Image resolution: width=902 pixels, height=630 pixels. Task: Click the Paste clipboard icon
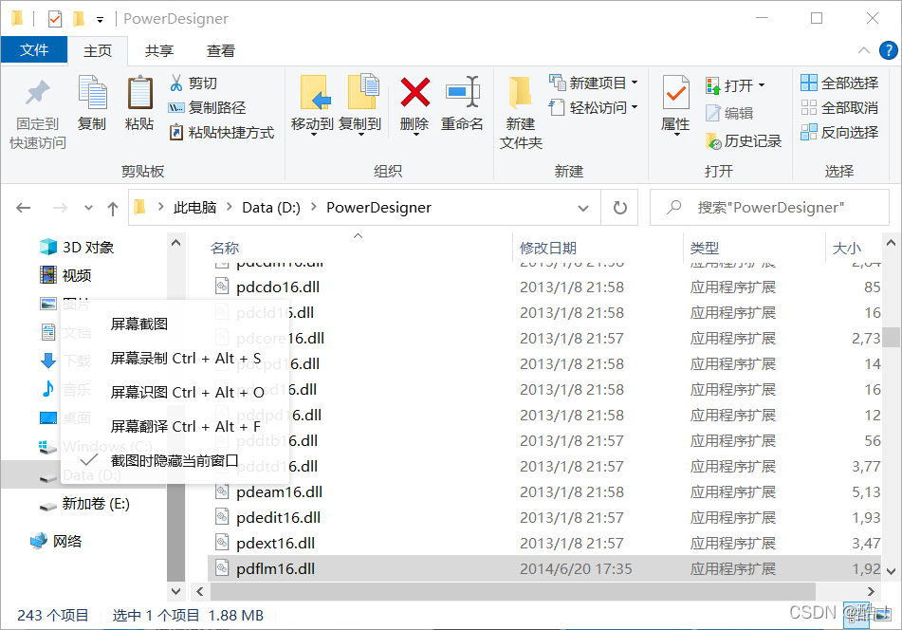click(139, 103)
